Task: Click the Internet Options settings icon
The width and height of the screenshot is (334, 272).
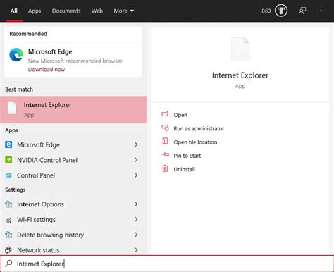Action: point(8,204)
